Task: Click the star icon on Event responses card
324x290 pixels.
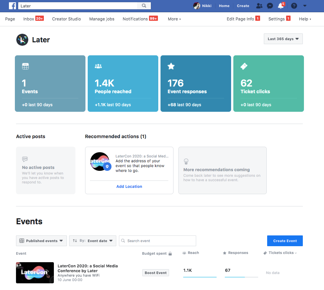Action: click(171, 66)
